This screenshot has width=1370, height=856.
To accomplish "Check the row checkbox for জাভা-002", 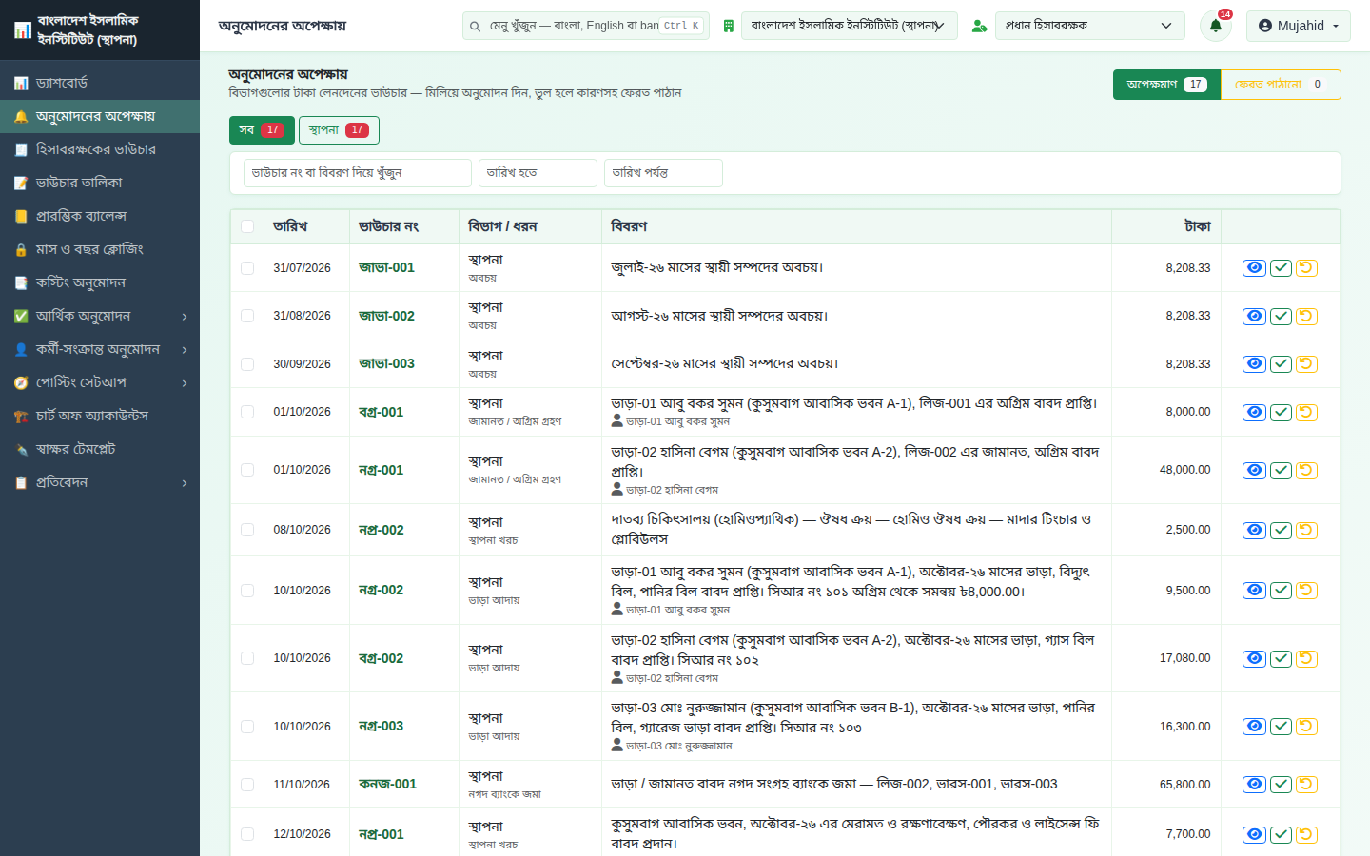I will tap(247, 316).
